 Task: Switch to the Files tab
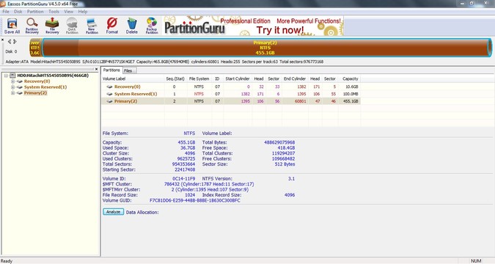[x=128, y=70]
